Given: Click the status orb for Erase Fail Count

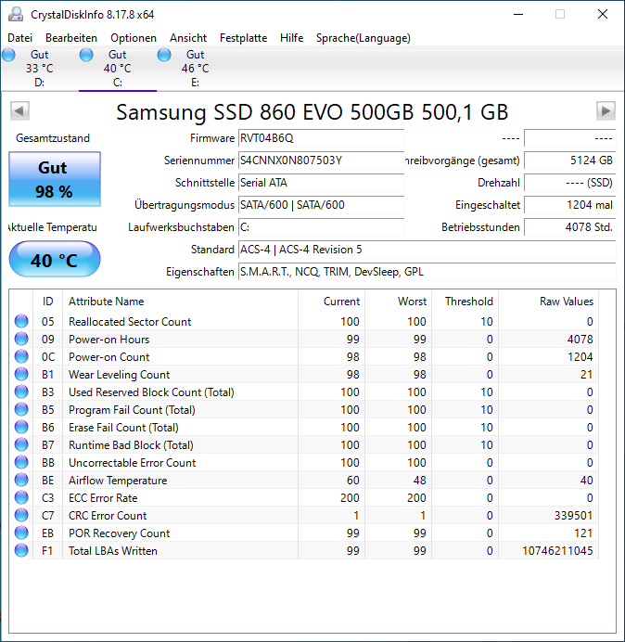Looking at the screenshot, I should pos(21,427).
